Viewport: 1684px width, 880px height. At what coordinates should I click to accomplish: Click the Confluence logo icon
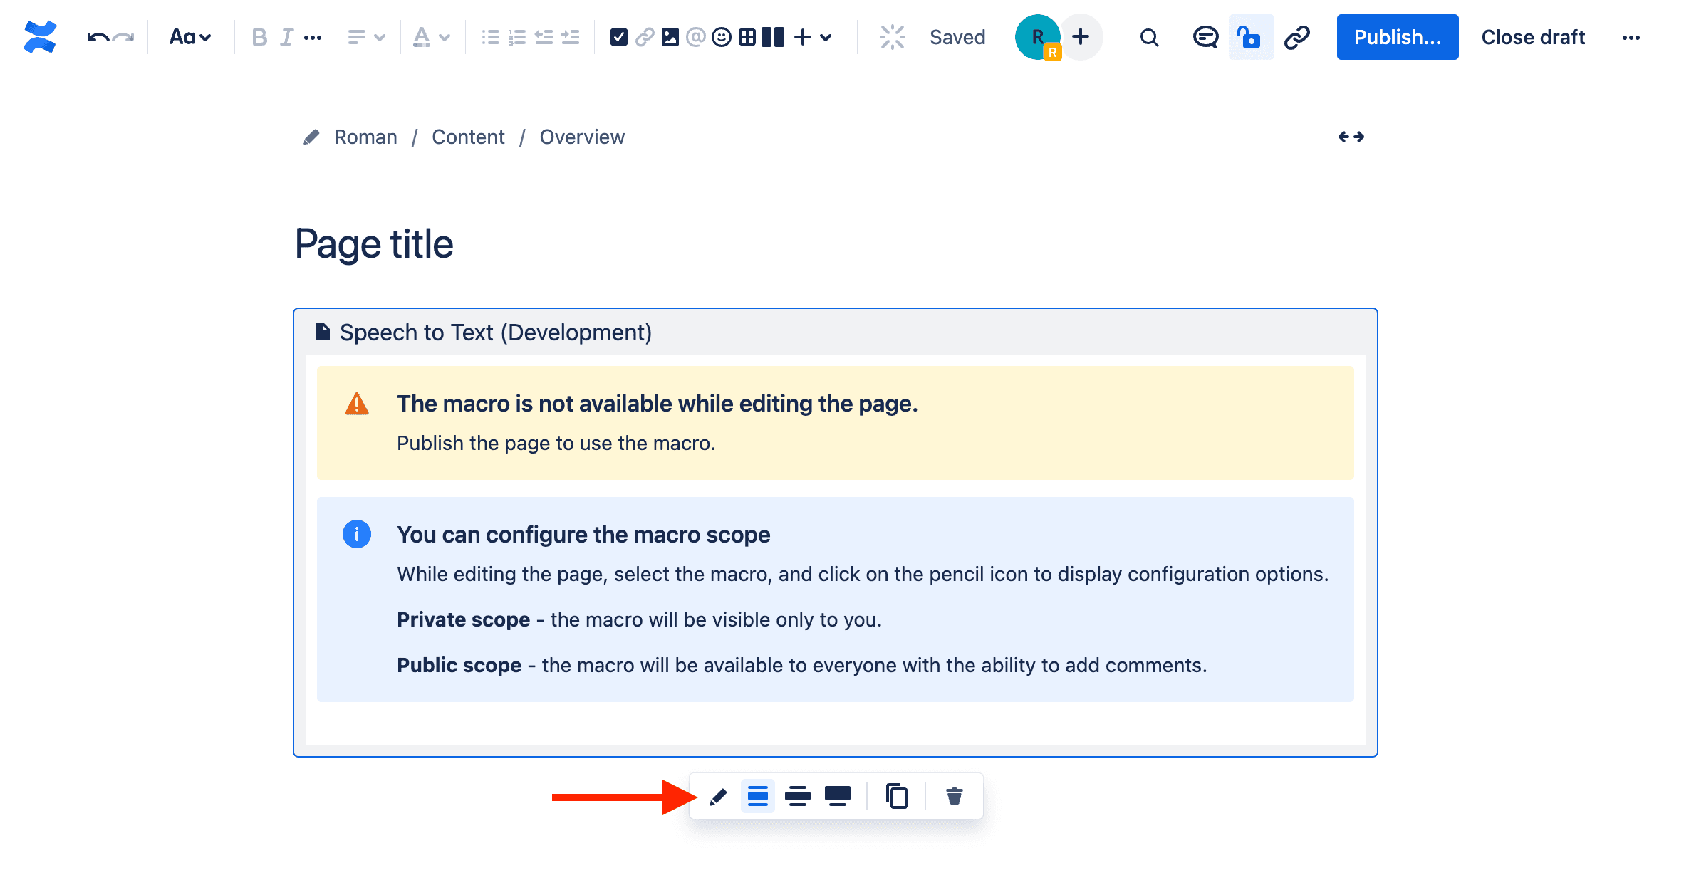(39, 37)
